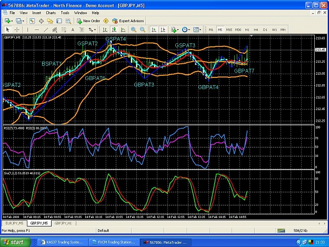The width and height of the screenshot is (329, 247).
Task: Open the Window menu
Action: click(x=81, y=13)
